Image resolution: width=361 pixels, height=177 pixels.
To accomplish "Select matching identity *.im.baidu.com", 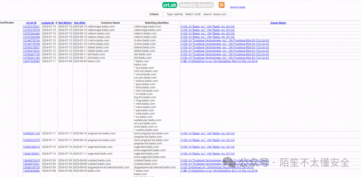I will 143,94.
